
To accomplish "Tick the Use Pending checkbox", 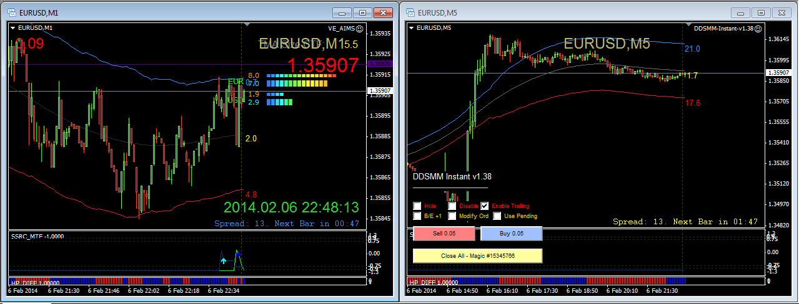I will 497,216.
